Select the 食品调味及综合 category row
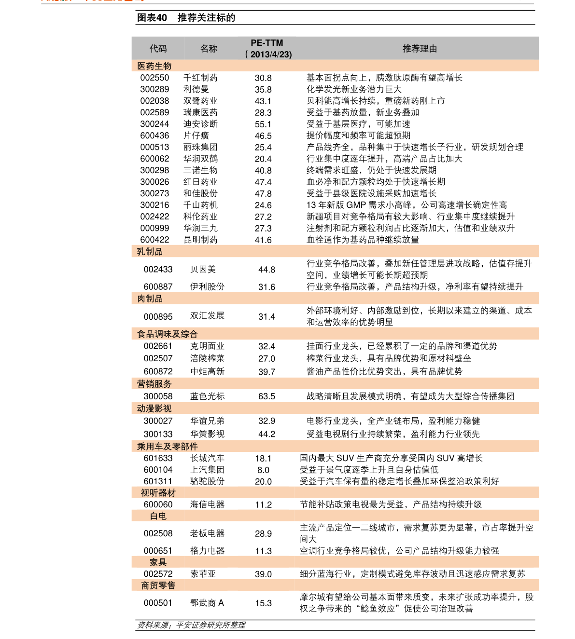 (168, 334)
